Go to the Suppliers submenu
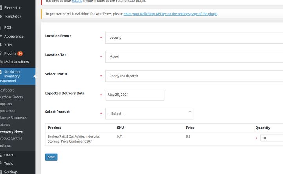The image size is (283, 174). coord(6,104)
